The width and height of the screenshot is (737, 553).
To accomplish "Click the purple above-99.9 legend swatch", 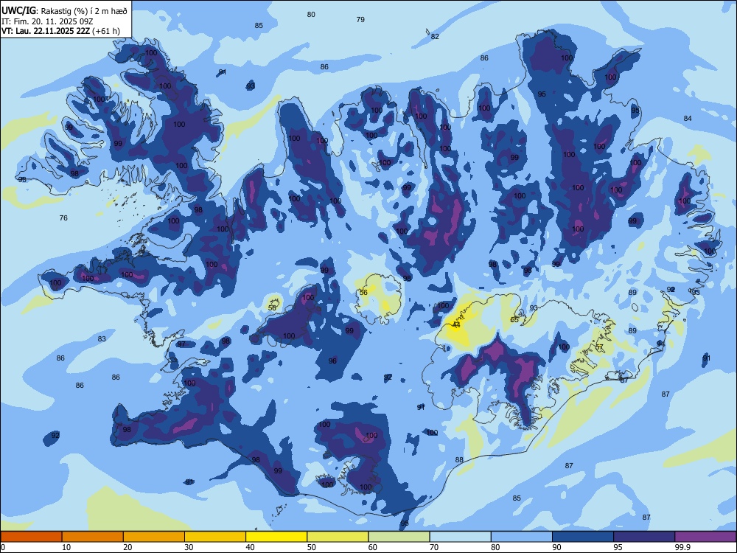I will [705, 537].
